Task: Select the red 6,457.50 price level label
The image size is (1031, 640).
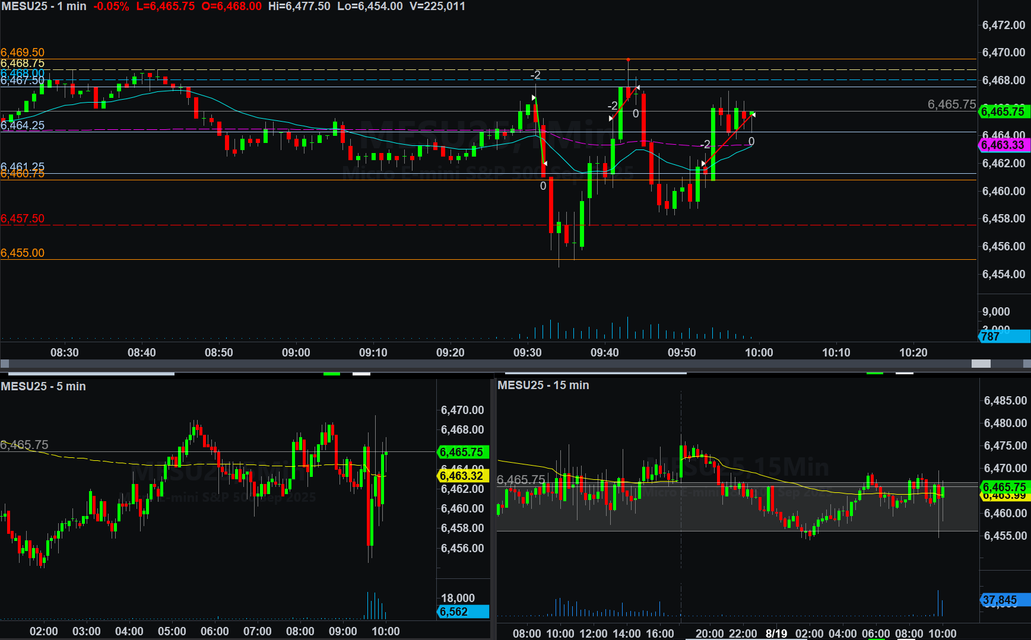Action: pos(23,219)
